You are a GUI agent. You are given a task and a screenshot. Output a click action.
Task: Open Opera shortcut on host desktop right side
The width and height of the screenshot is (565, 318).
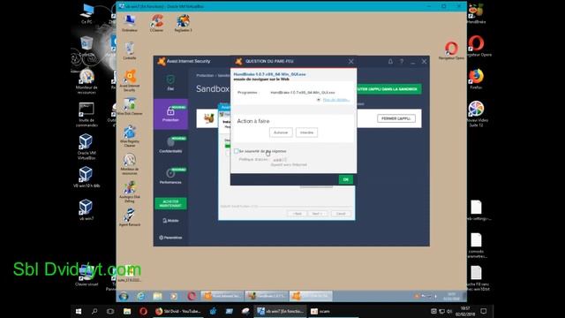pos(477,46)
